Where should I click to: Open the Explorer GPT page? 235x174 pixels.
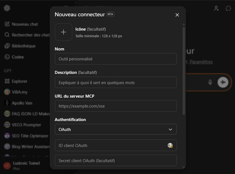20,81
